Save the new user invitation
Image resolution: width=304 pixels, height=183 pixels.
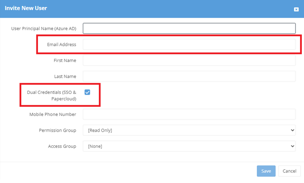pyautogui.click(x=266, y=171)
